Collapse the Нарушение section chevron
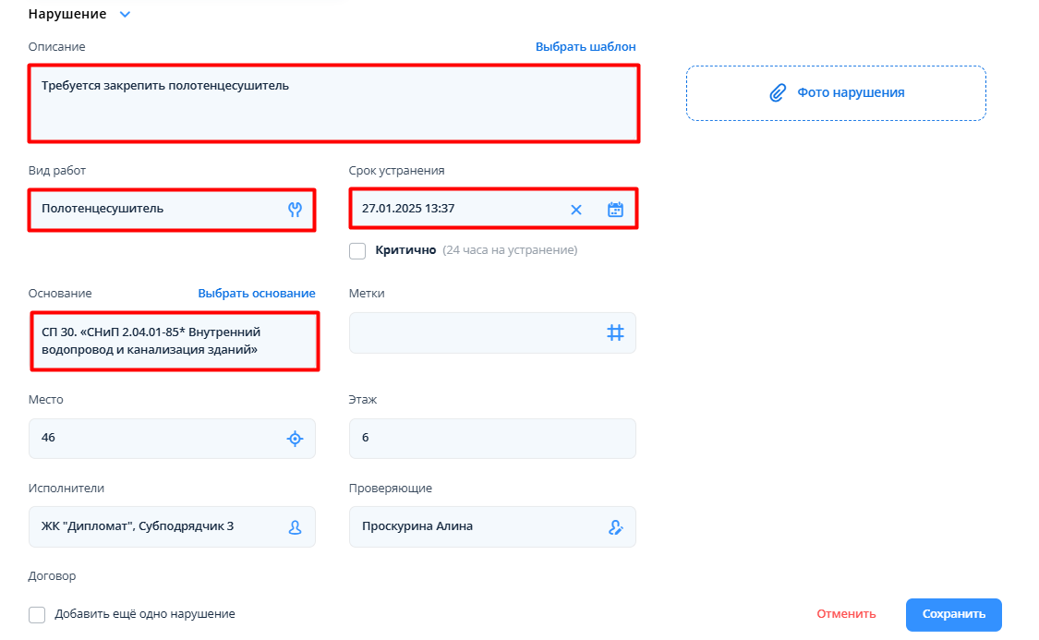The width and height of the screenshot is (1039, 640). pyautogui.click(x=125, y=15)
